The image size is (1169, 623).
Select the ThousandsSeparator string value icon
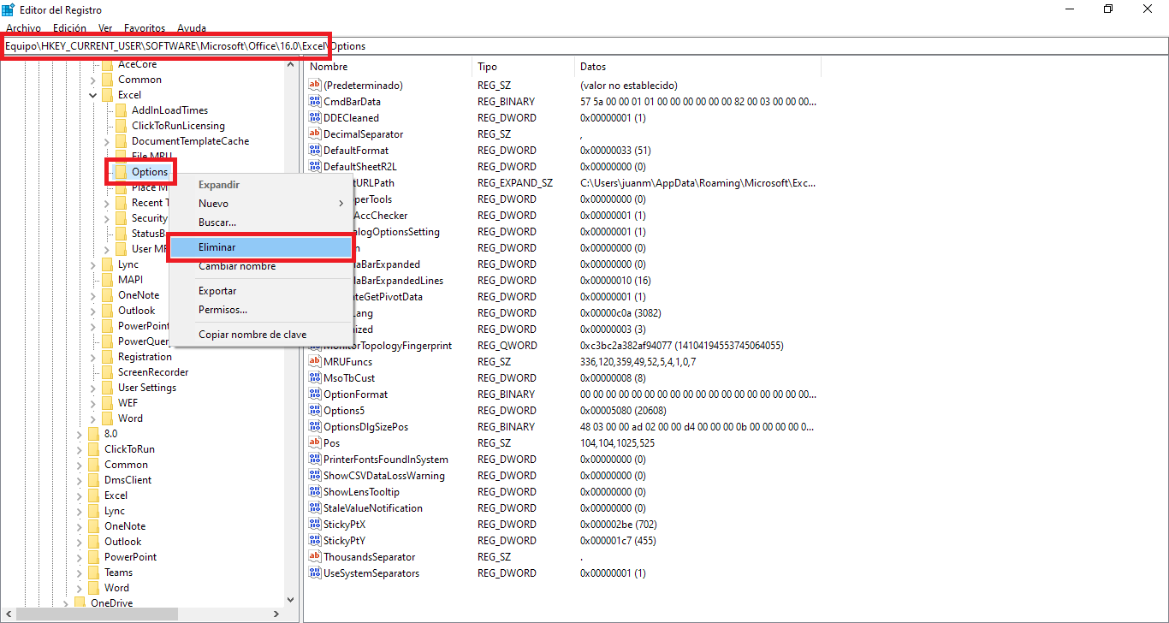pyautogui.click(x=314, y=557)
